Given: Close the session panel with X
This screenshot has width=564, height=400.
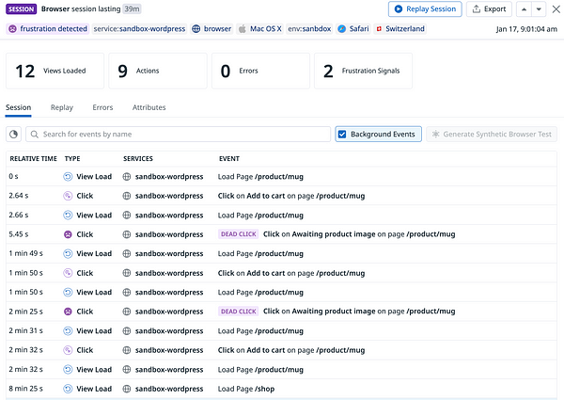Looking at the screenshot, I should click(556, 9).
